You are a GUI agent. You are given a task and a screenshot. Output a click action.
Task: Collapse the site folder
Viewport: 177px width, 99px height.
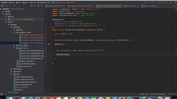pos(3,14)
